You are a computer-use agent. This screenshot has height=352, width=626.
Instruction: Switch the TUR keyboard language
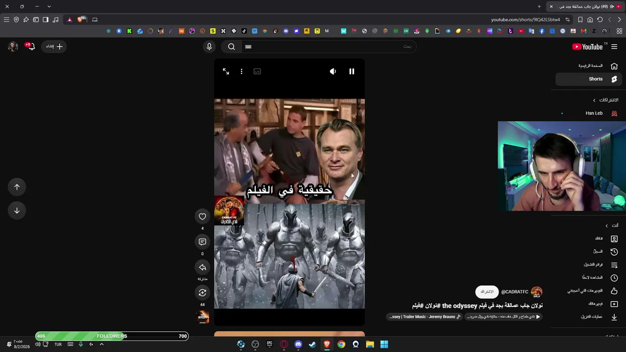point(58,344)
